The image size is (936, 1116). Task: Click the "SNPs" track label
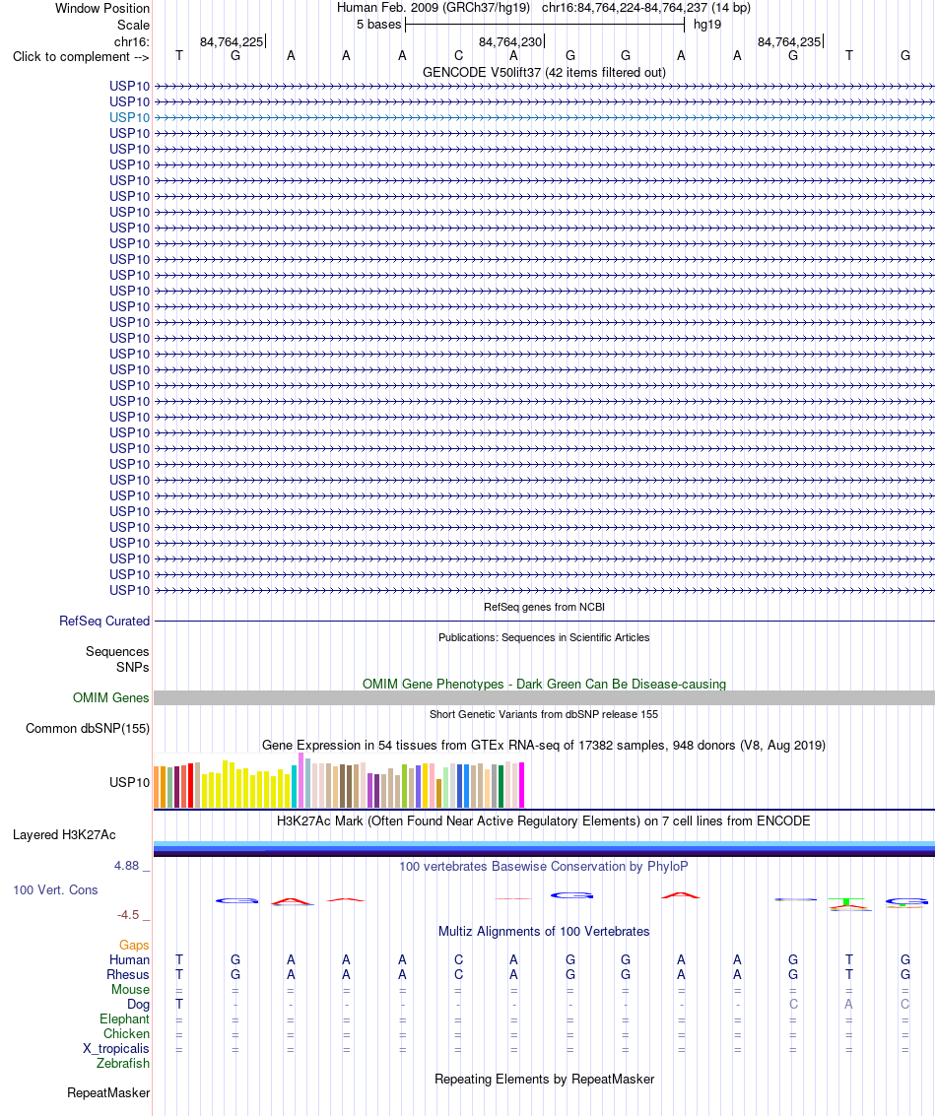pos(133,668)
